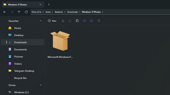The width and height of the screenshot is (170, 95).
Task: Expand chevron after Windows 11 Photos breadcrumb
Action: click(x=103, y=12)
